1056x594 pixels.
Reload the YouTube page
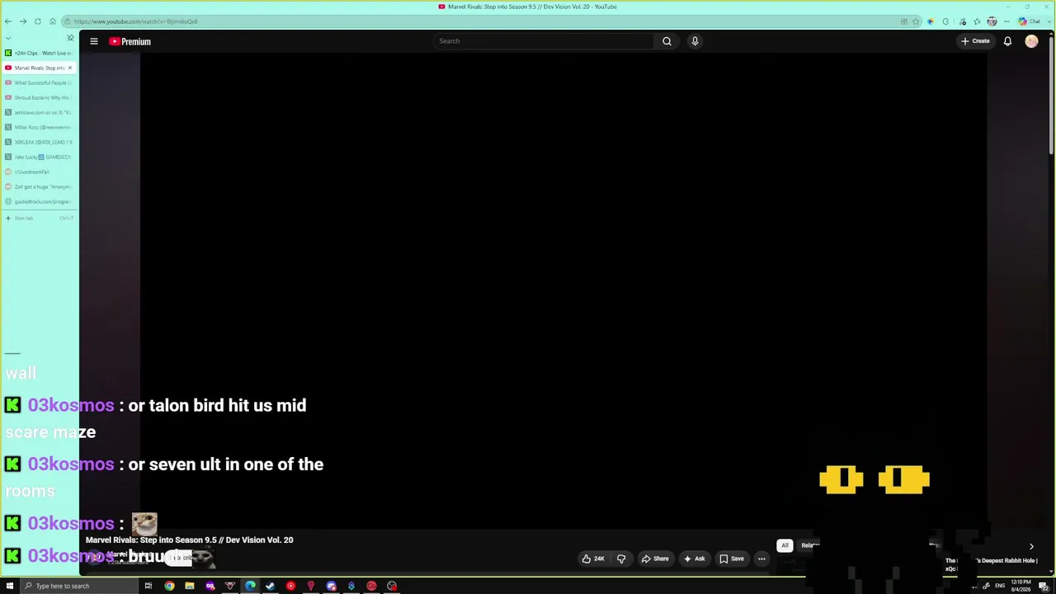click(38, 21)
